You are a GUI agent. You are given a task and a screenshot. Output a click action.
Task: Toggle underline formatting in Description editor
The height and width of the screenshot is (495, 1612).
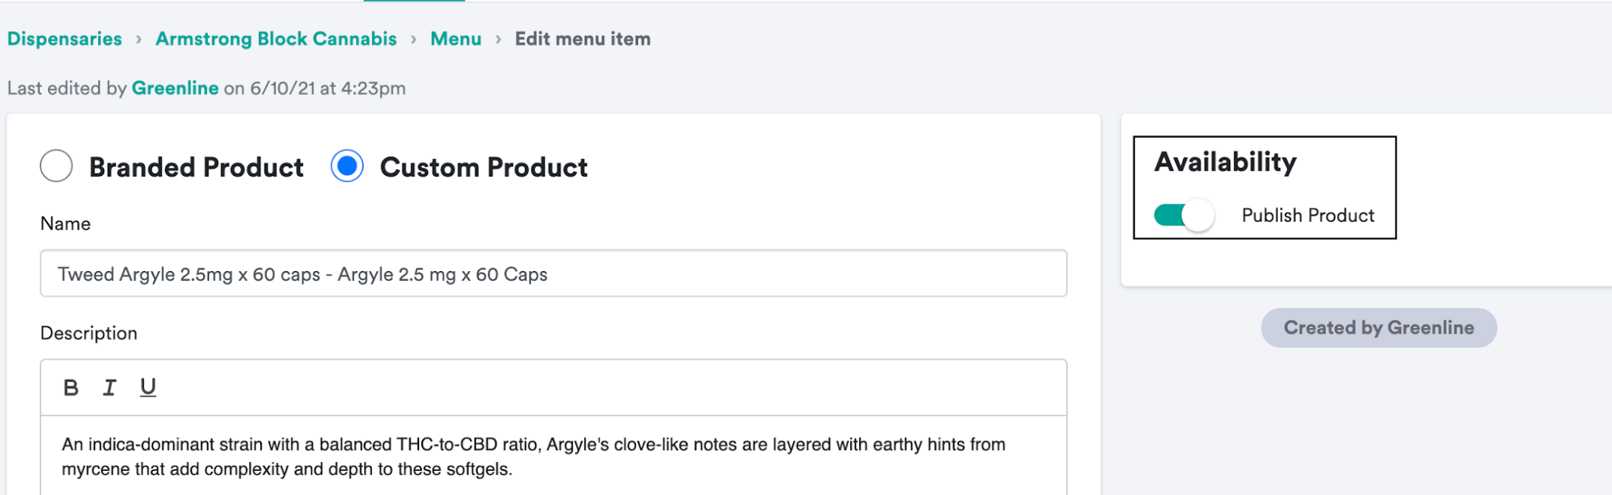(148, 387)
